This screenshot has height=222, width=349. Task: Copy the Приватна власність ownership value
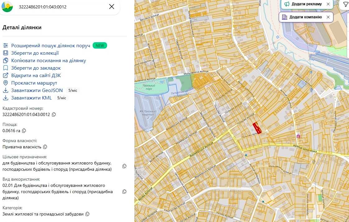(x=45, y=147)
